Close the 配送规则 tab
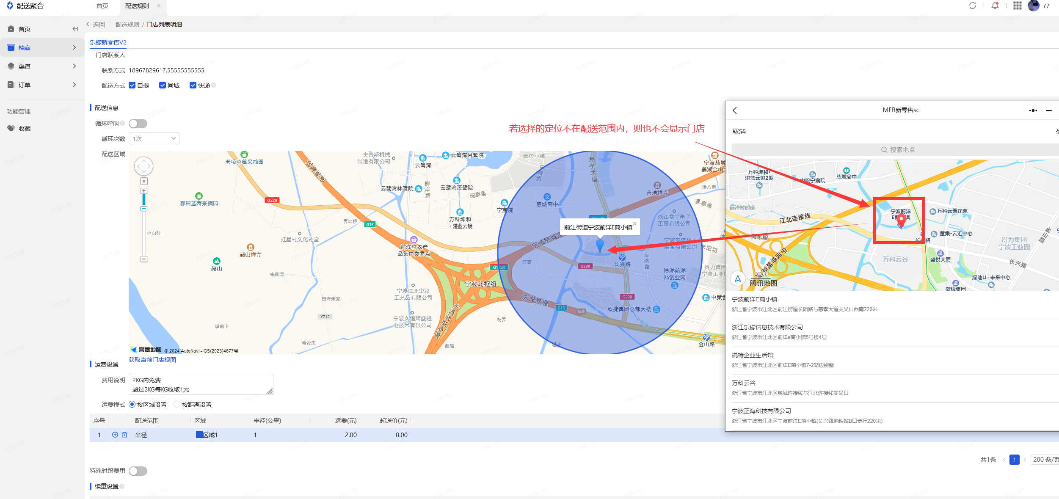The image size is (1059, 499). click(x=159, y=6)
